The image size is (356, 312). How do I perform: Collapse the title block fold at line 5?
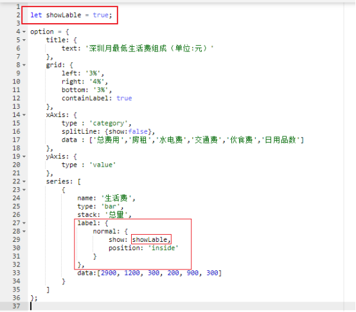(24, 41)
